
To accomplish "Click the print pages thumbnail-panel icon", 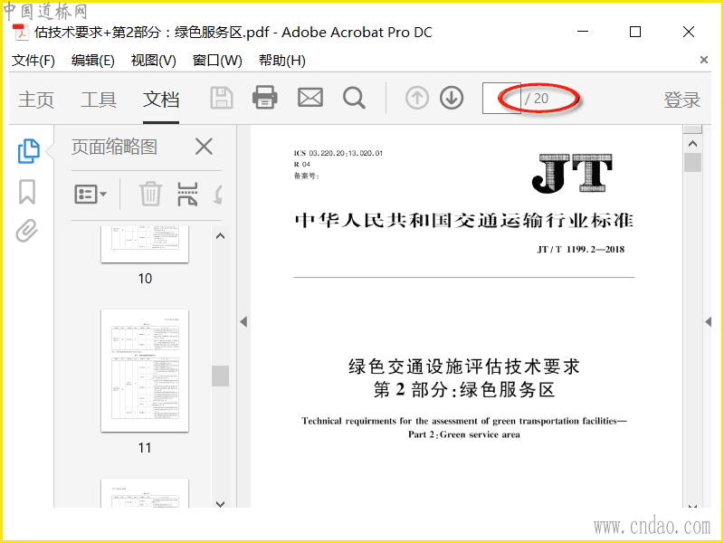I will [187, 194].
